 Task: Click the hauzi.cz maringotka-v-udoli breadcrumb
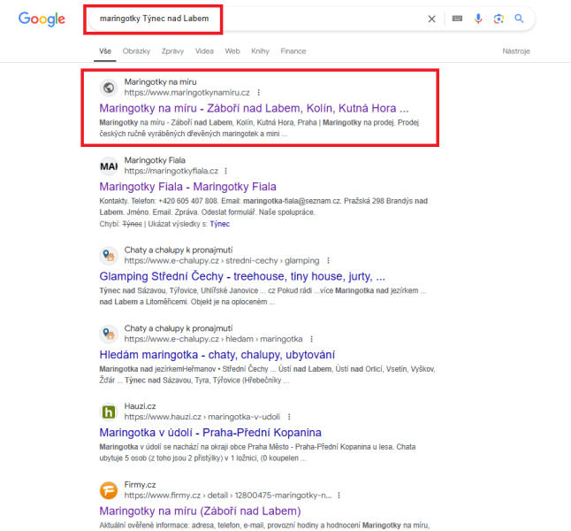click(x=202, y=417)
